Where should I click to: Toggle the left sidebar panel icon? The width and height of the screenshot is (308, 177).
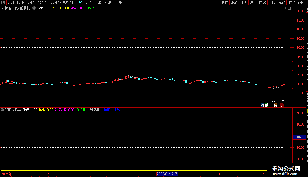(x=3, y=2)
